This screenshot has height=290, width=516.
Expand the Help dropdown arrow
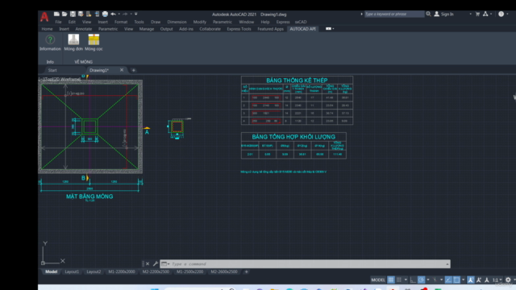507,14
